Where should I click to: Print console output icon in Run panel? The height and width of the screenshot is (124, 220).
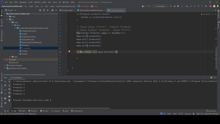coord(9,96)
